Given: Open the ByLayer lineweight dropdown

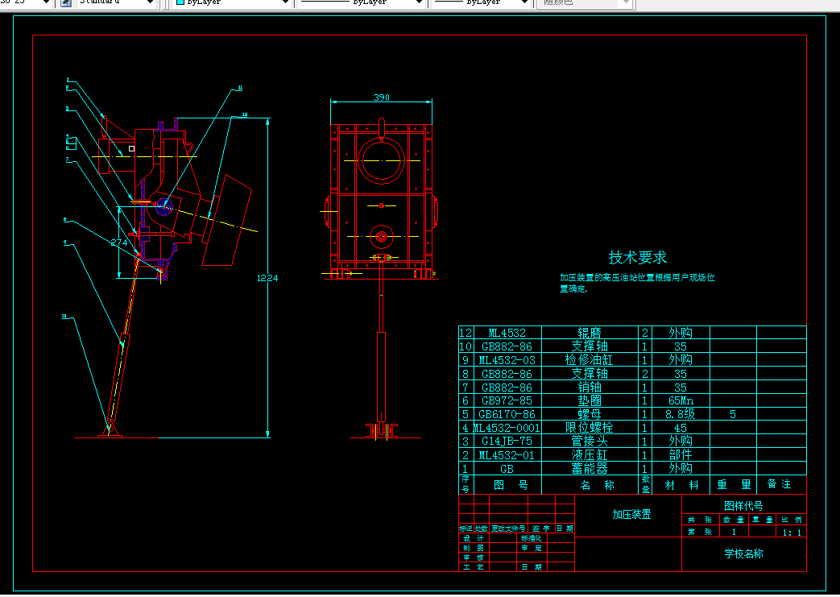Looking at the screenshot, I should point(481,2).
